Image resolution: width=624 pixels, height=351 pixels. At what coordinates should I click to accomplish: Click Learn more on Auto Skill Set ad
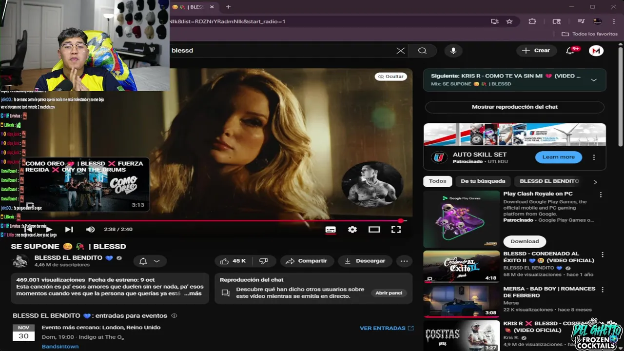[x=558, y=157]
